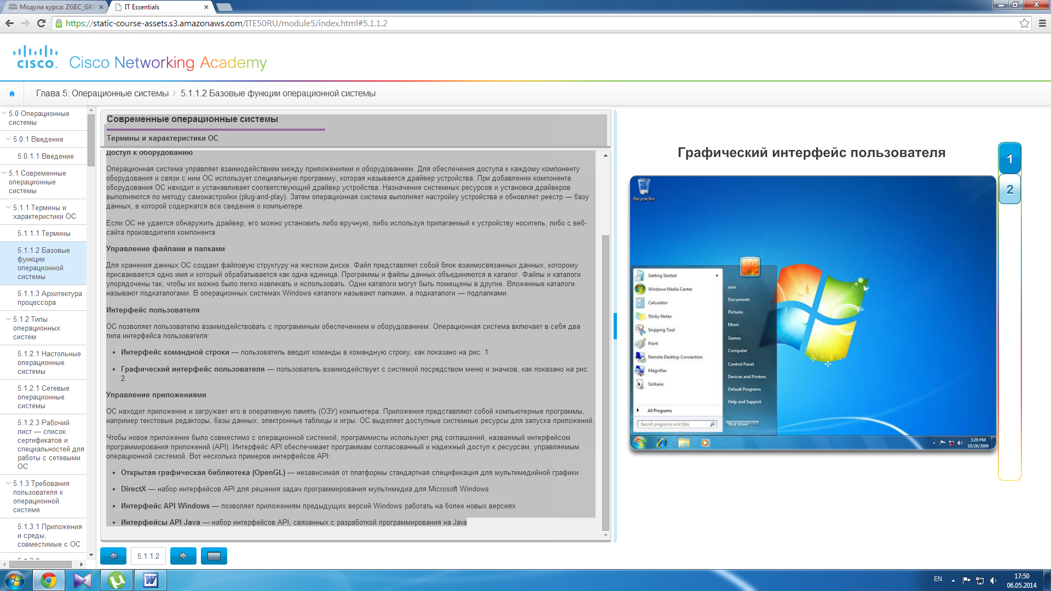Click the Action Center flag icon
Viewport: 1051px width, 591px height.
[966, 581]
